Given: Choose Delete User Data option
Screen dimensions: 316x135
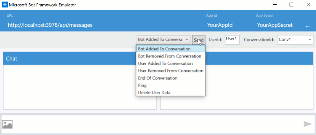Looking at the screenshot, I should 171,93.
